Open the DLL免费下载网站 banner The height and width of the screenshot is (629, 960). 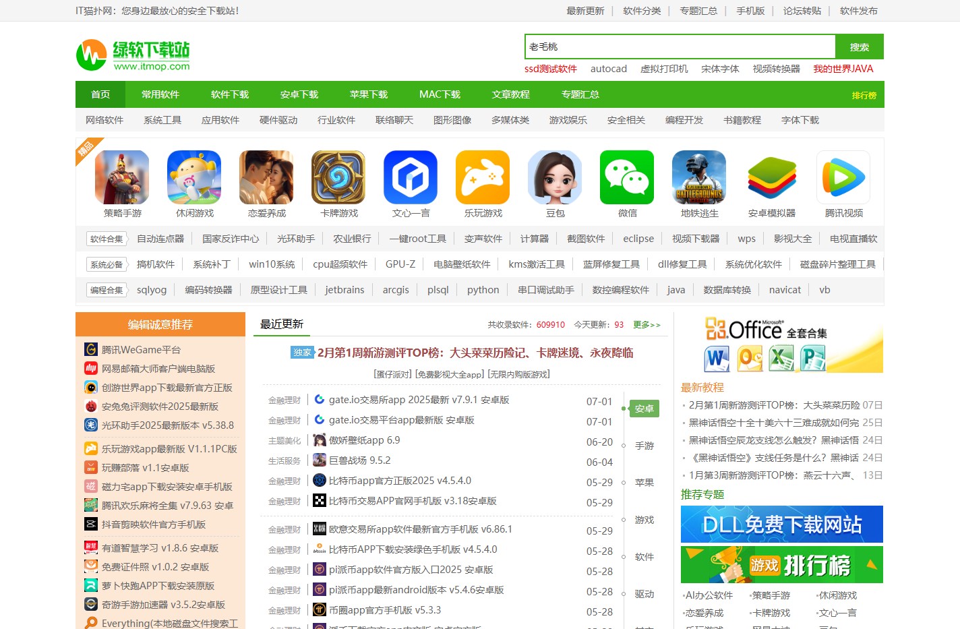pyautogui.click(x=782, y=524)
